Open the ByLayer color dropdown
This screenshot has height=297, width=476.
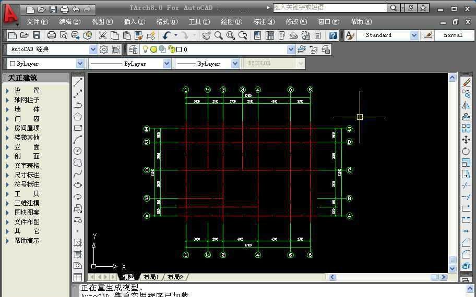click(80, 64)
